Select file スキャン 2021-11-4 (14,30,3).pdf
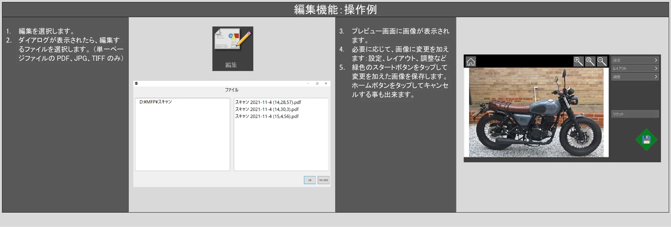The width and height of the screenshot is (671, 227). [x=267, y=109]
